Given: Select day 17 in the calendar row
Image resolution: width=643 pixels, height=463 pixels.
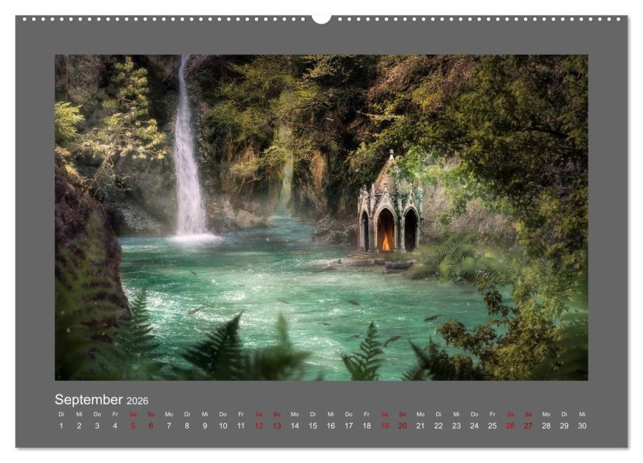Looking at the screenshot, I should click(348, 426).
